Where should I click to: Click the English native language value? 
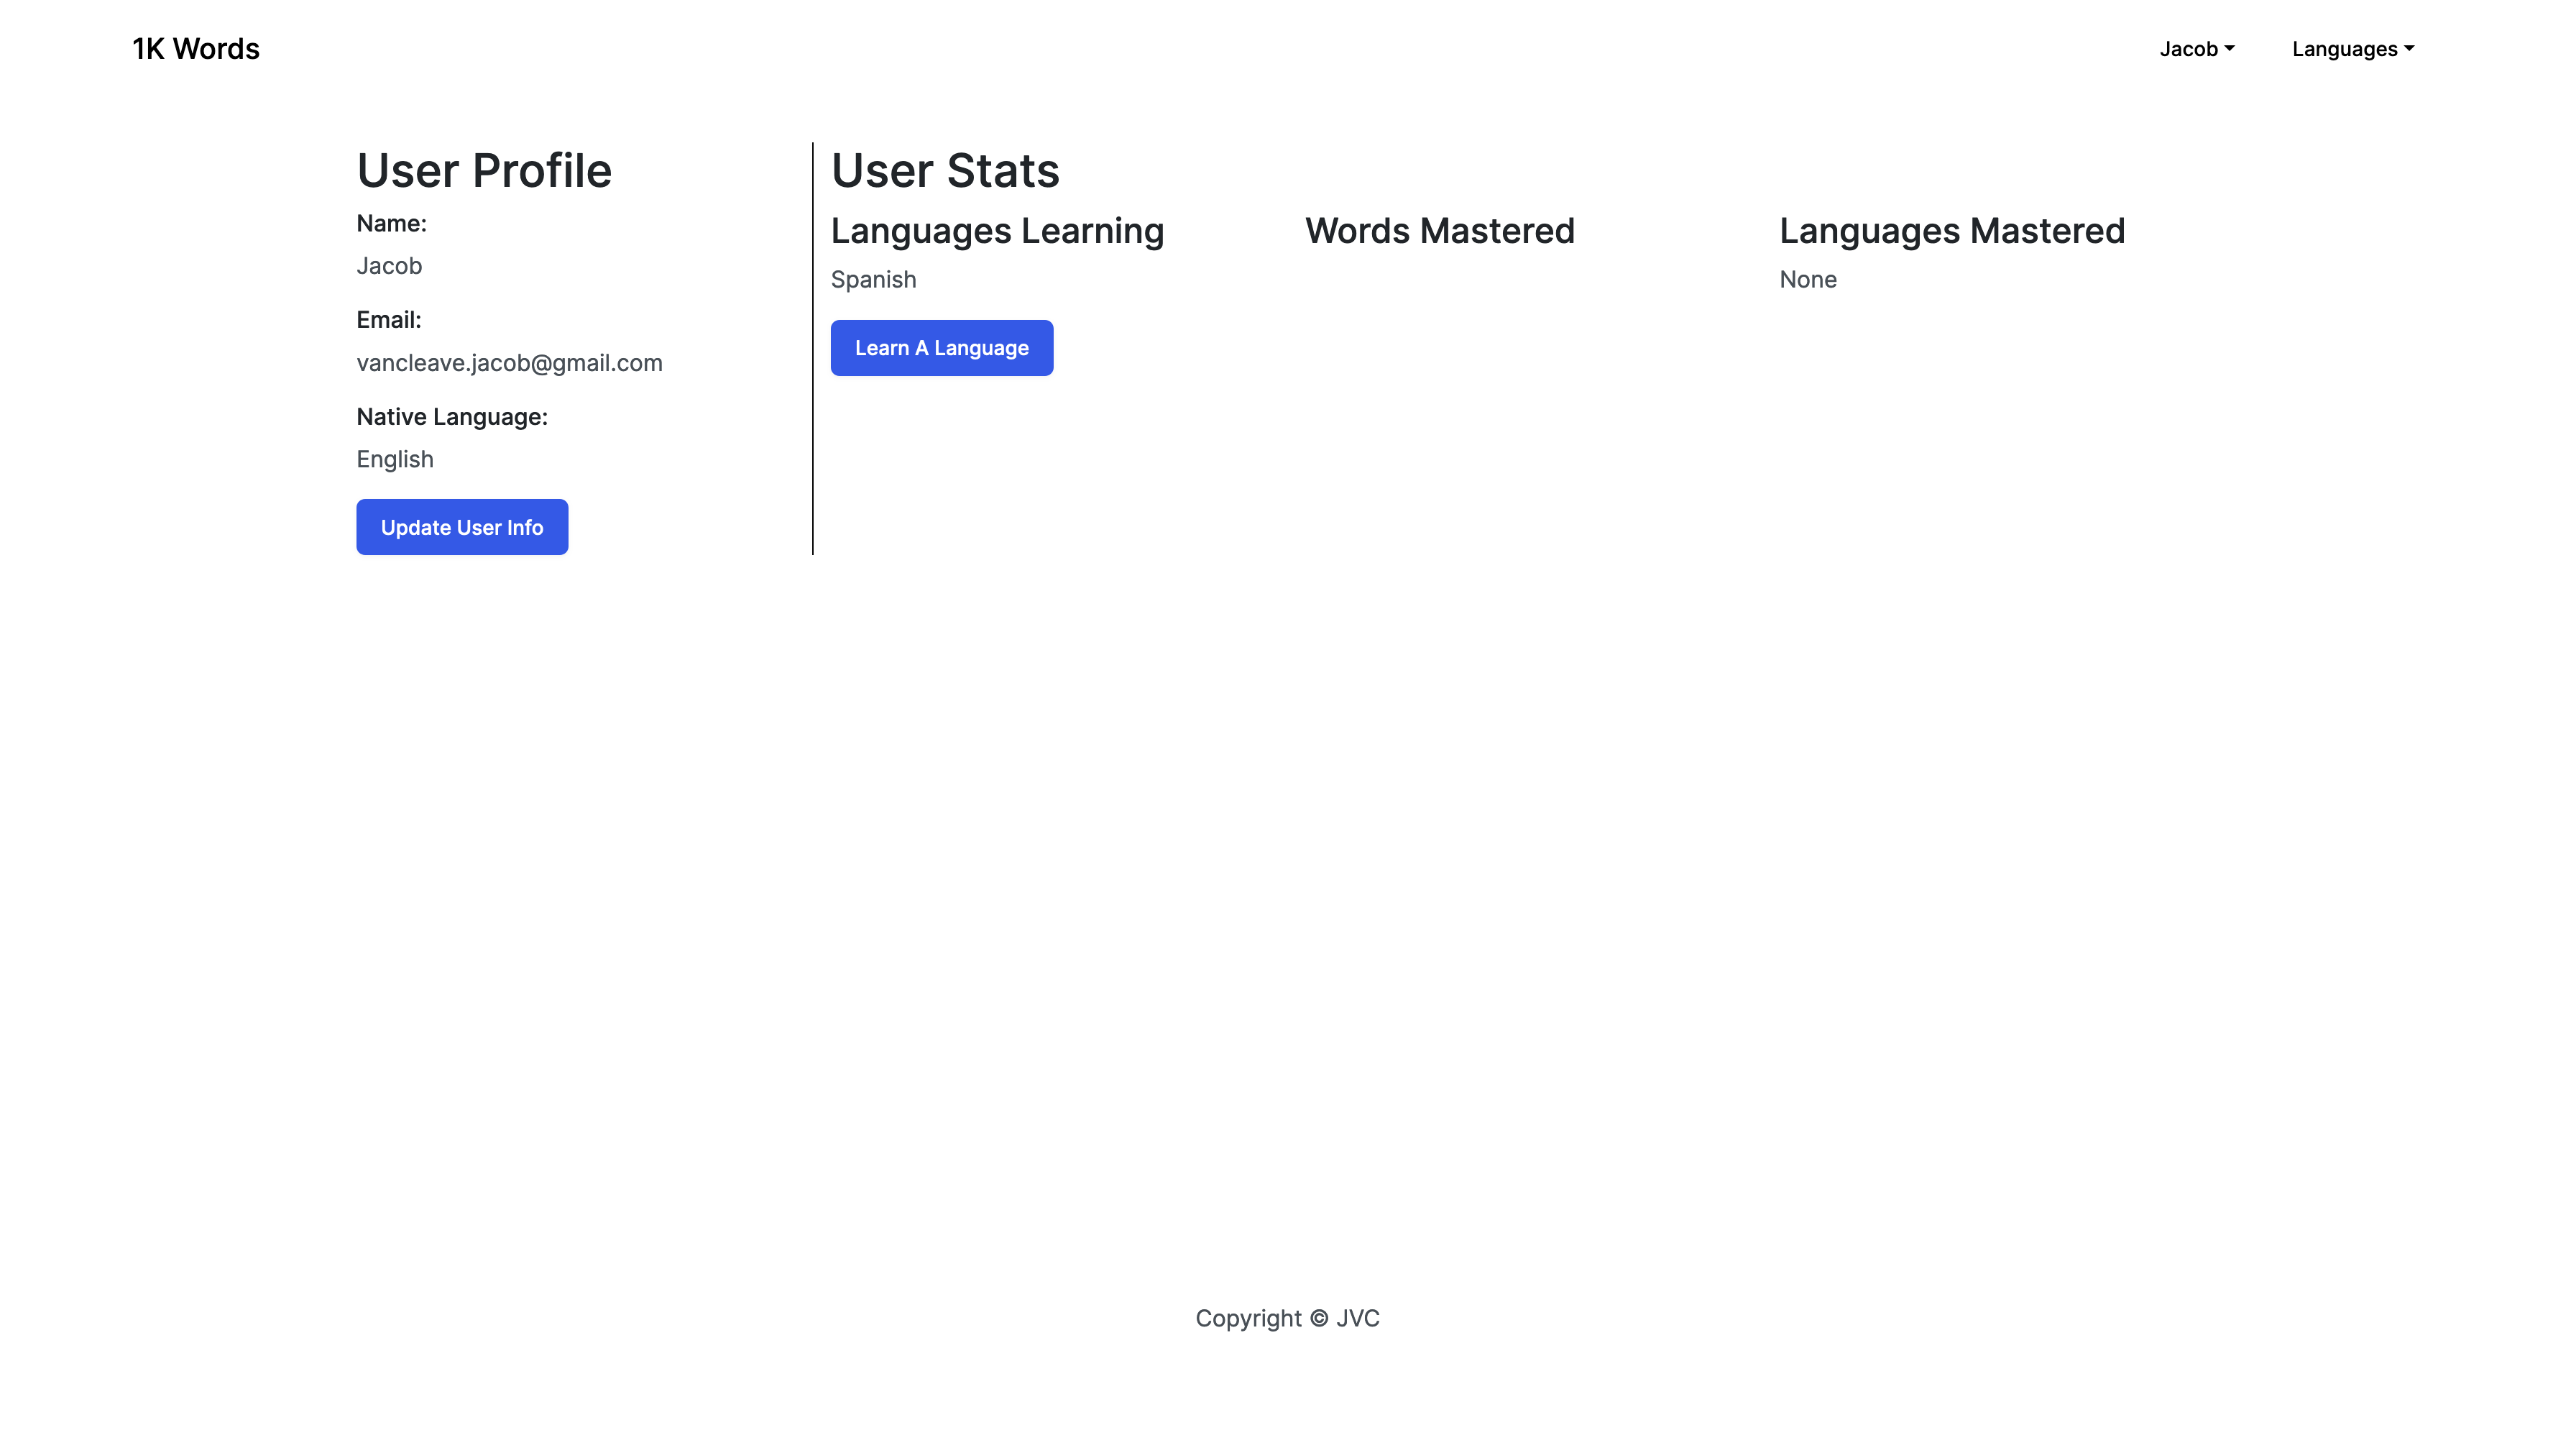(395, 459)
